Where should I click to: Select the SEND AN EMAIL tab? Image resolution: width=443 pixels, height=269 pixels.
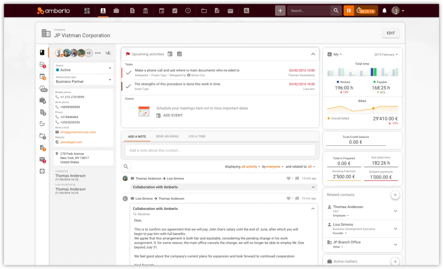167,136
